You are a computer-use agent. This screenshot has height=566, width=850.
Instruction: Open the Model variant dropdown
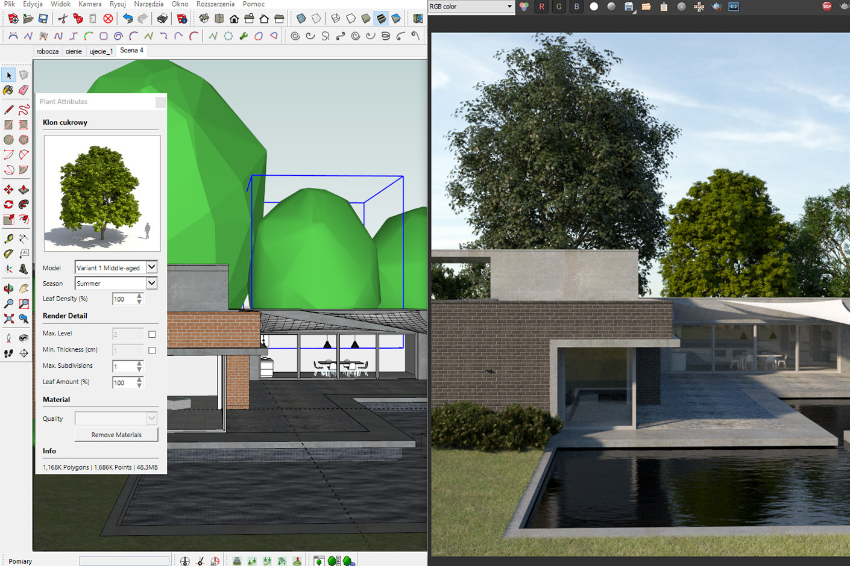[x=151, y=267]
